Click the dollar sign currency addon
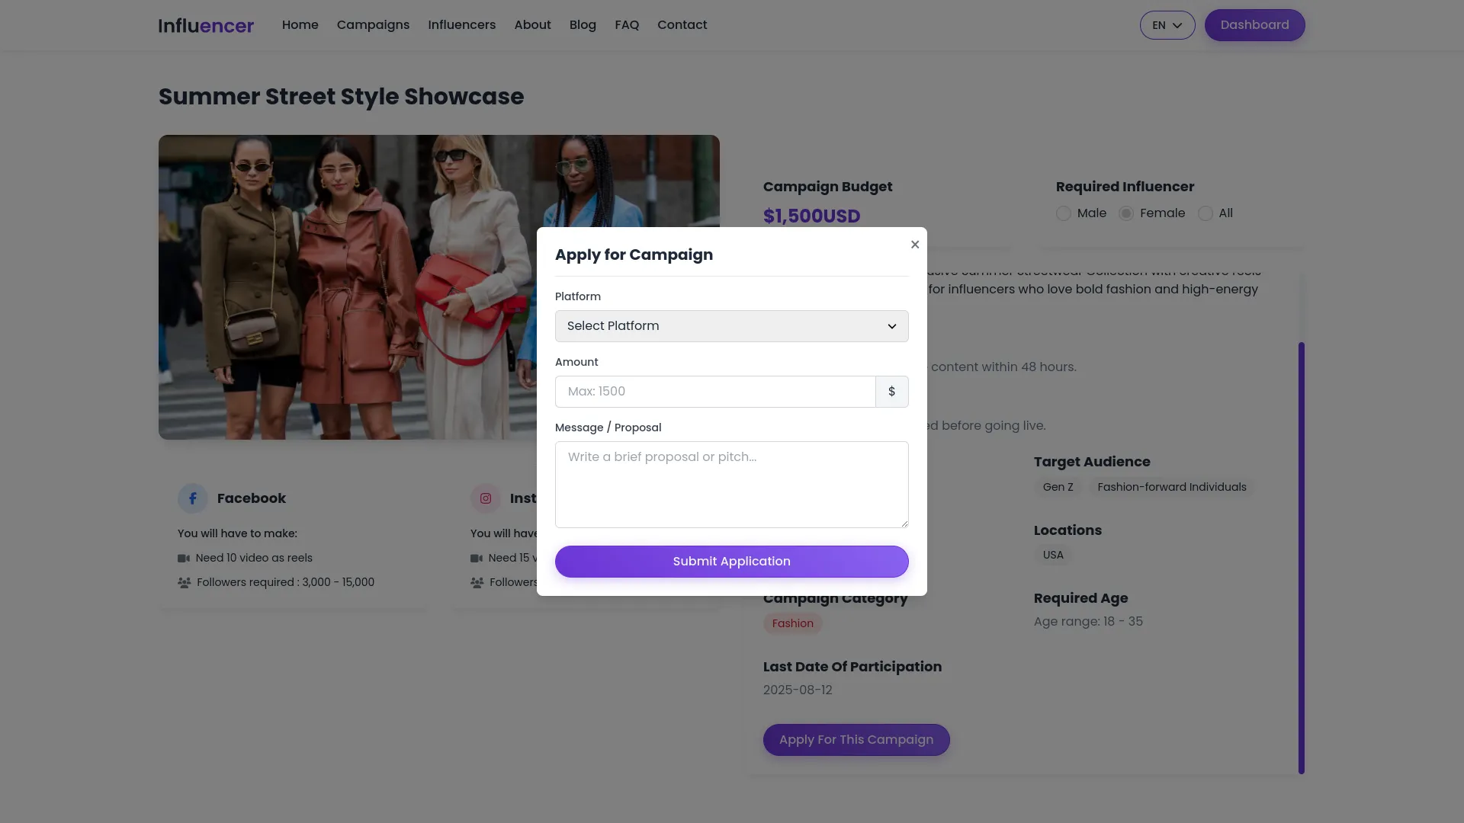This screenshot has height=823, width=1464. [x=891, y=392]
